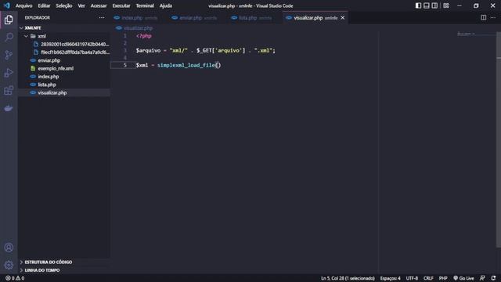Open the Docker view icon
501x282 pixels.
9,108
